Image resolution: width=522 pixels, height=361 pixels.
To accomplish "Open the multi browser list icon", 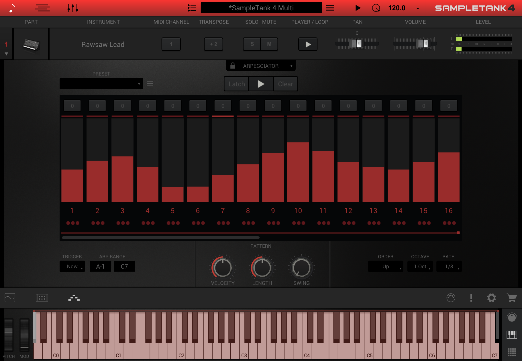I will coord(192,8).
